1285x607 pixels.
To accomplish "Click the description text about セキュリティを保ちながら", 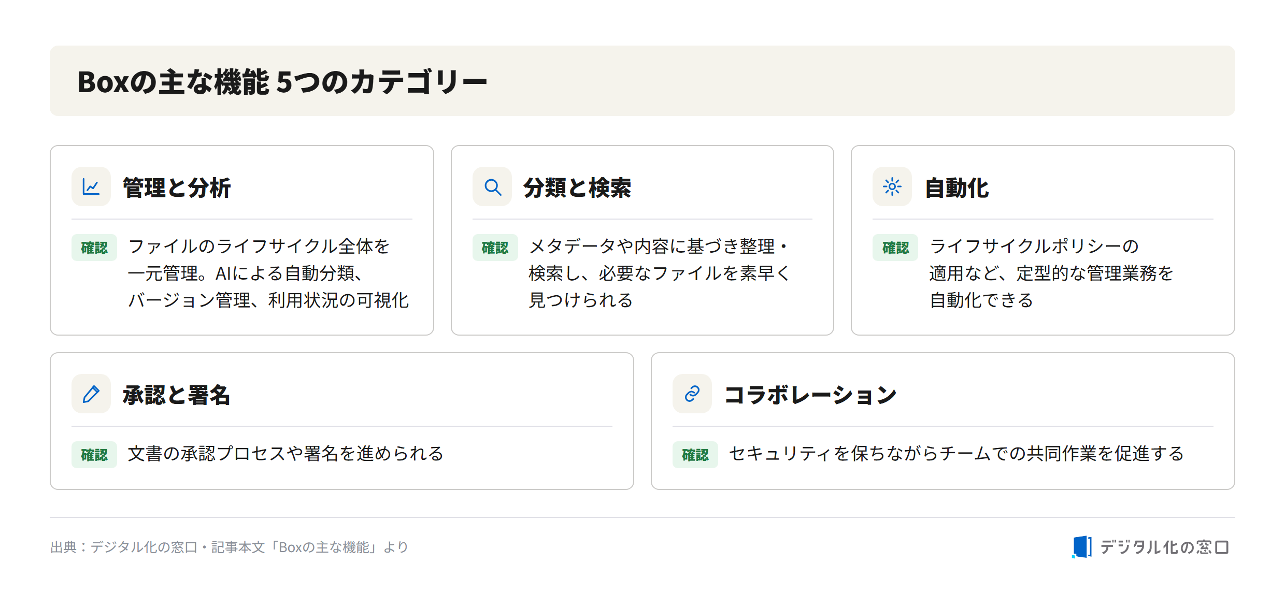I will pyautogui.click(x=956, y=454).
